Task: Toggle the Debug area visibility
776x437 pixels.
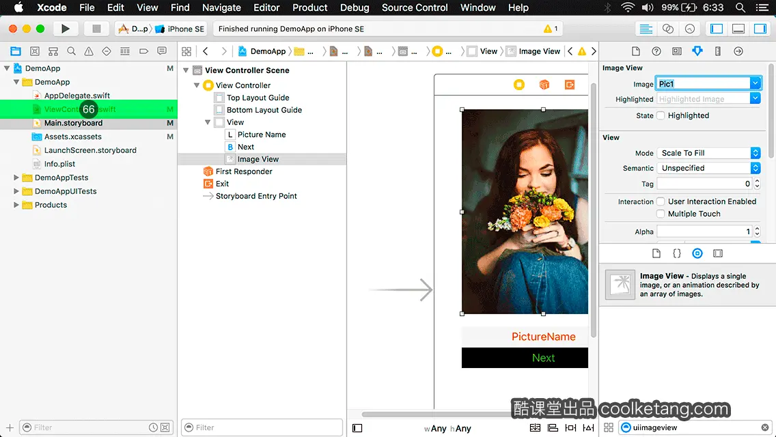Action: pos(738,29)
